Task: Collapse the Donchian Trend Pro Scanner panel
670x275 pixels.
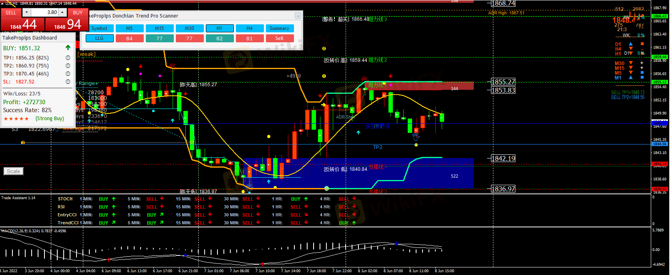Action: (298, 16)
